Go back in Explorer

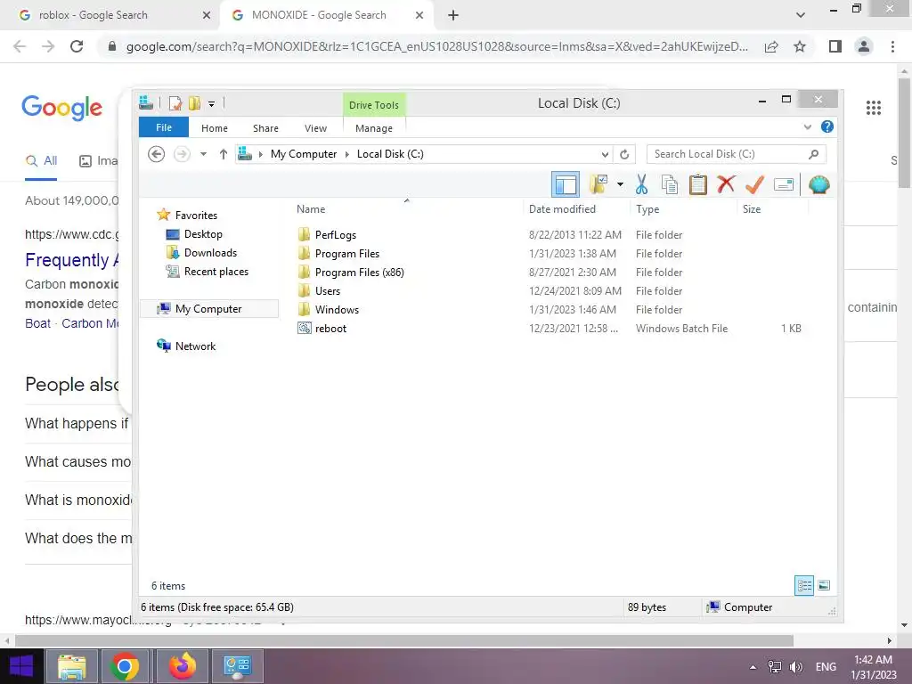[x=156, y=154]
